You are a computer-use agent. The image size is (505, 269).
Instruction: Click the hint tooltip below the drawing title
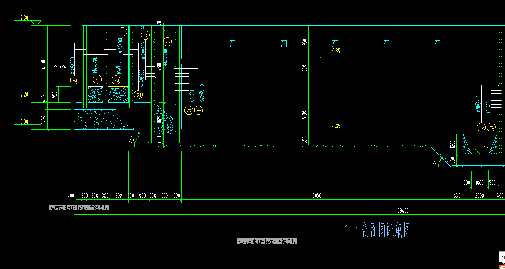(x=267, y=242)
